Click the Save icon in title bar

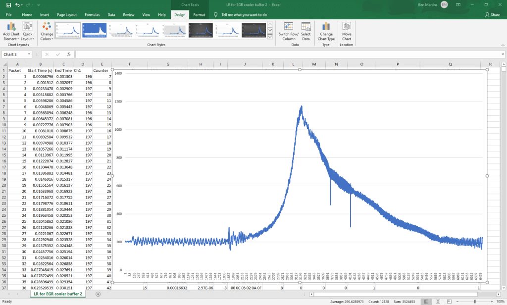pyautogui.click(x=9, y=5)
